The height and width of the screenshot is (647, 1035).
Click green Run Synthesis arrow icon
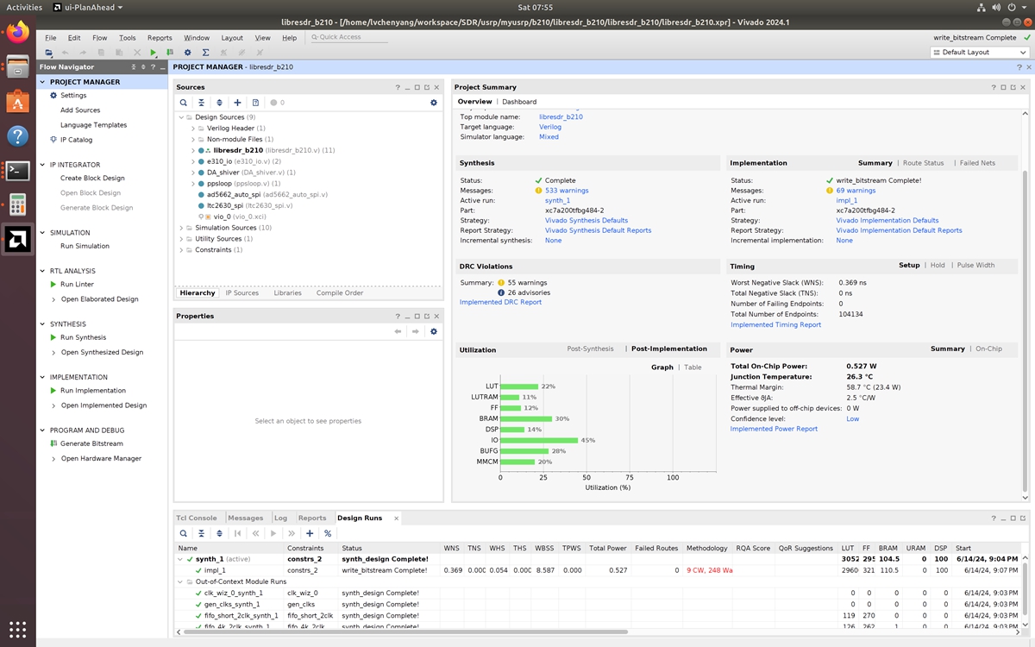coord(54,337)
